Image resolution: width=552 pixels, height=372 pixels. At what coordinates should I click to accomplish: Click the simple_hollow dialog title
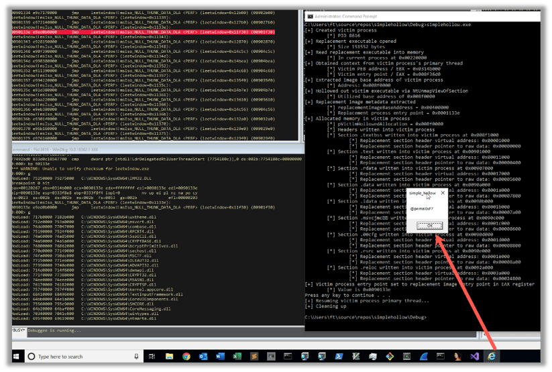422,193
